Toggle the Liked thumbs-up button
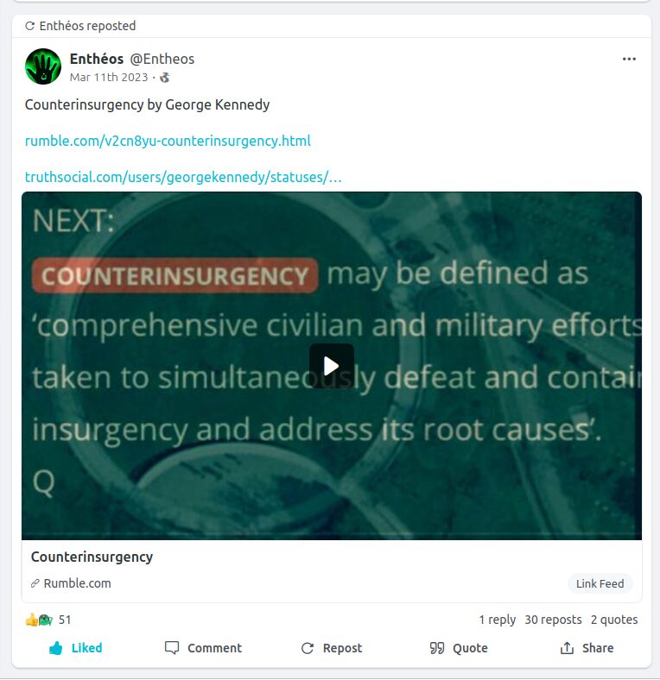The image size is (660, 680). 75,648
